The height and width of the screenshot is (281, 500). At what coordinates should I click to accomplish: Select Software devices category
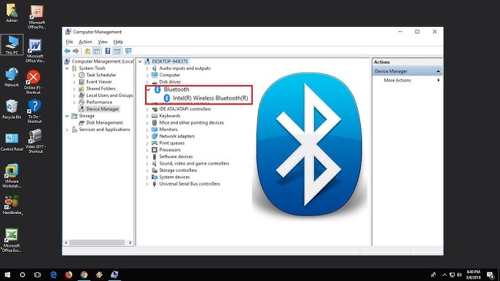(x=176, y=157)
